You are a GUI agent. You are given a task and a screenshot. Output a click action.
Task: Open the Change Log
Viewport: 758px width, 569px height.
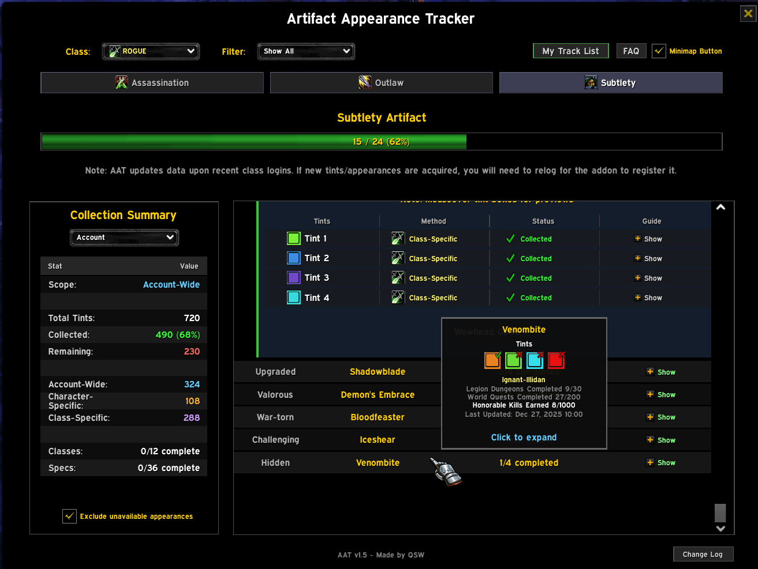703,554
